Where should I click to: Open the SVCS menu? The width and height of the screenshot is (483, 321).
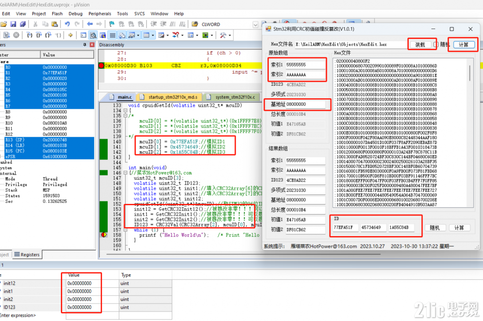pyautogui.click(x=139, y=13)
